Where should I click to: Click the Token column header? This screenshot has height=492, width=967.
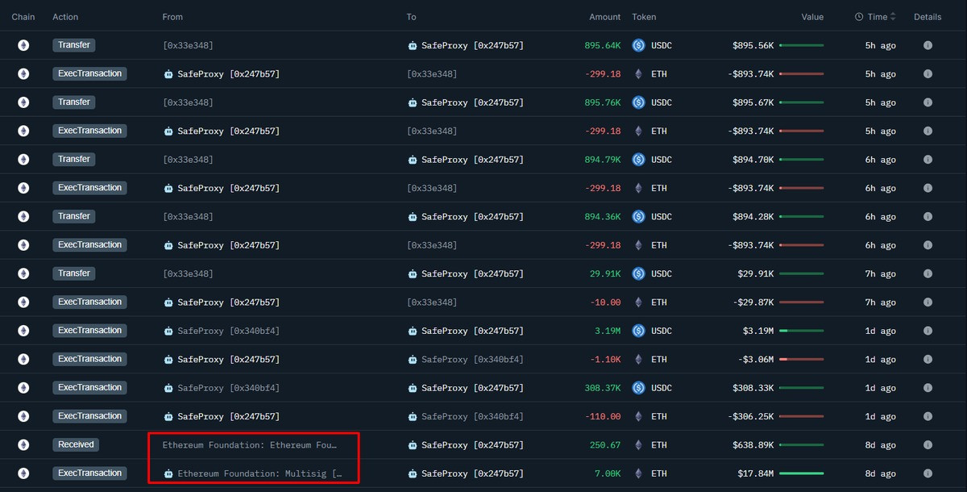point(644,17)
